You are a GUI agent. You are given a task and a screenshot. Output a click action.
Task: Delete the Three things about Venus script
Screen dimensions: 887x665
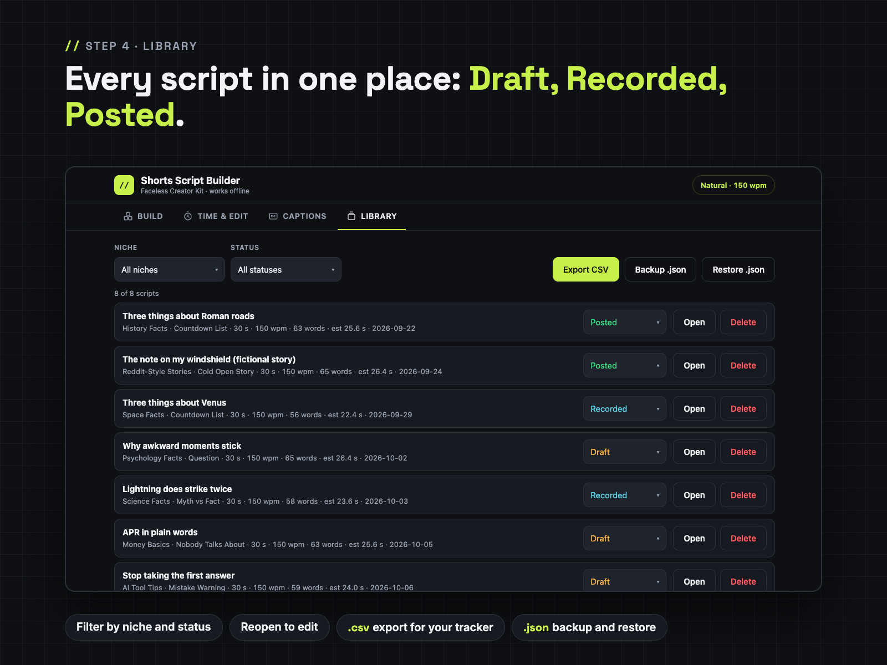[x=743, y=408]
